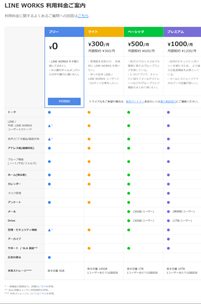Click the ¥0 price in the Free plan
The height and width of the screenshot is (304, 201).
click(53, 46)
